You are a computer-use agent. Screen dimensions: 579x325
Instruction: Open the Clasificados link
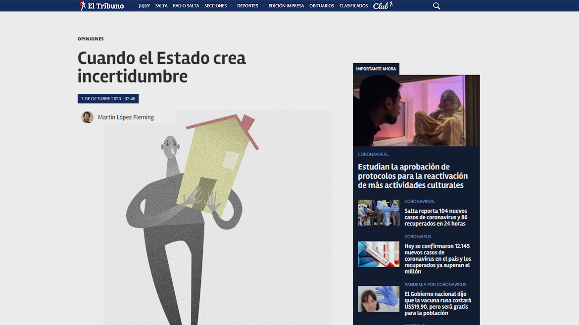353,6
